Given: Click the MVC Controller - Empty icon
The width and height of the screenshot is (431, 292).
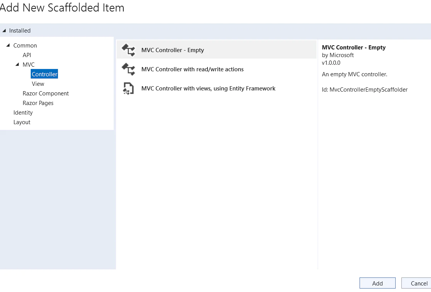Looking at the screenshot, I should tap(128, 50).
